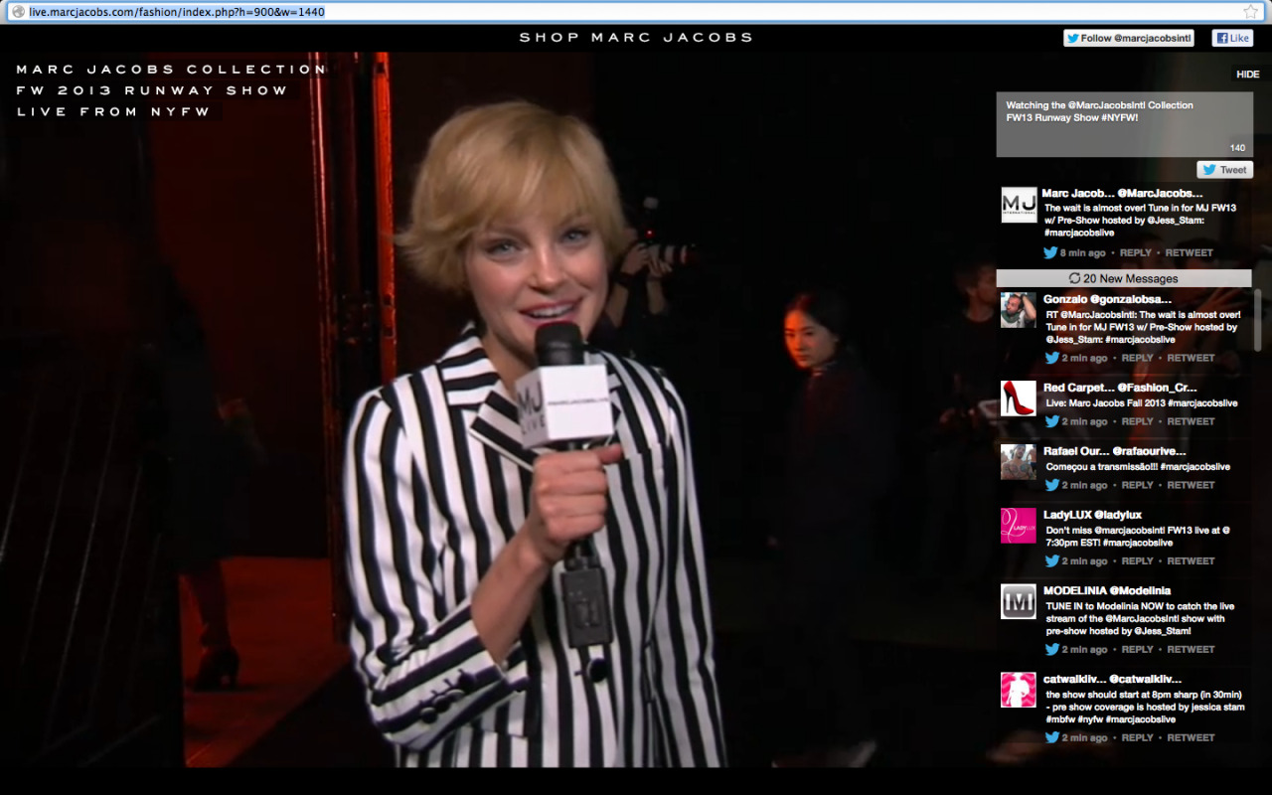Click the pink LadyLUX avatar icon
Viewport: 1272px width, 795px height.
tap(1019, 526)
